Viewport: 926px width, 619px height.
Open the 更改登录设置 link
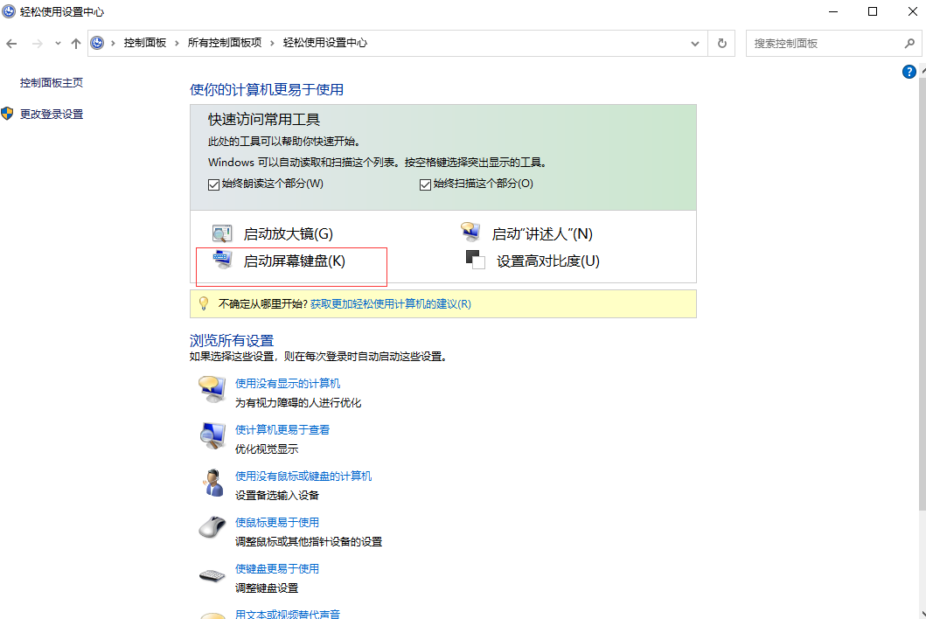(x=52, y=114)
